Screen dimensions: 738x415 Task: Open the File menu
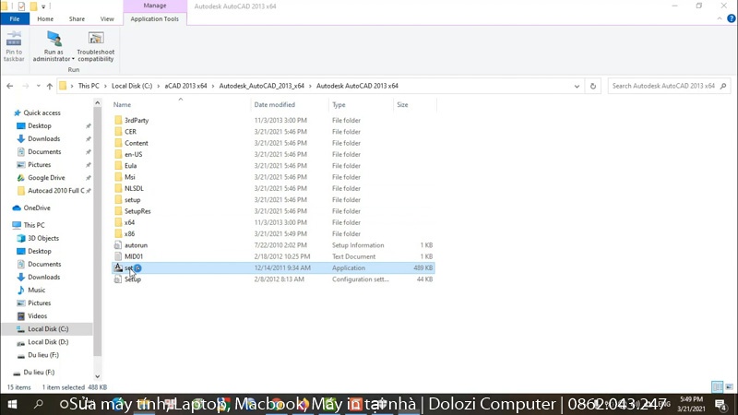(x=15, y=18)
